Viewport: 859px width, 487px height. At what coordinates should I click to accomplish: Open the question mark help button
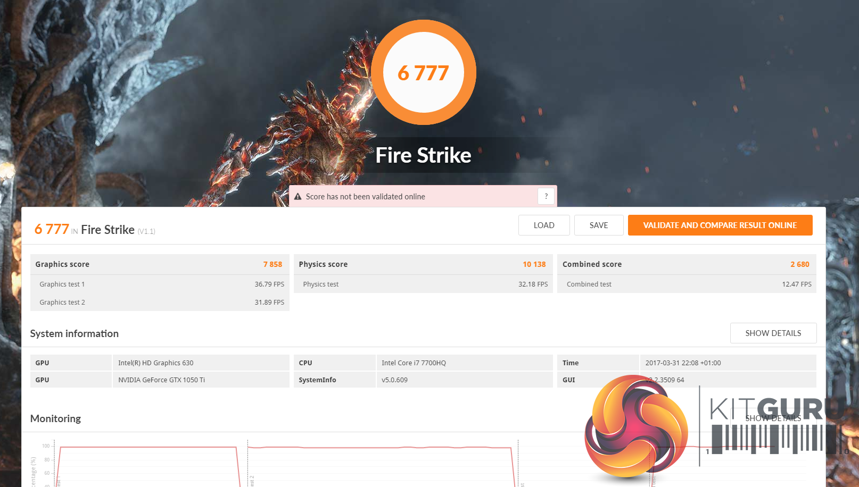[x=546, y=196]
